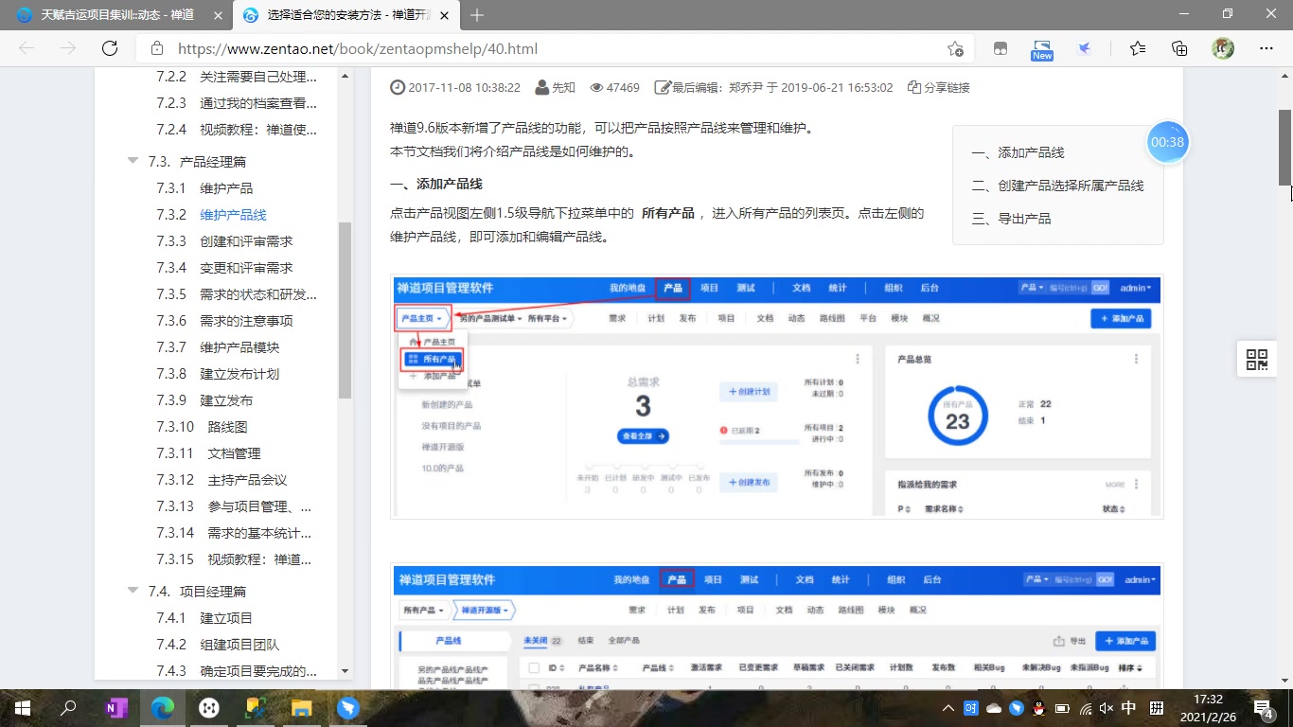Click the blue bird extension icon

pyautogui.click(x=1085, y=48)
